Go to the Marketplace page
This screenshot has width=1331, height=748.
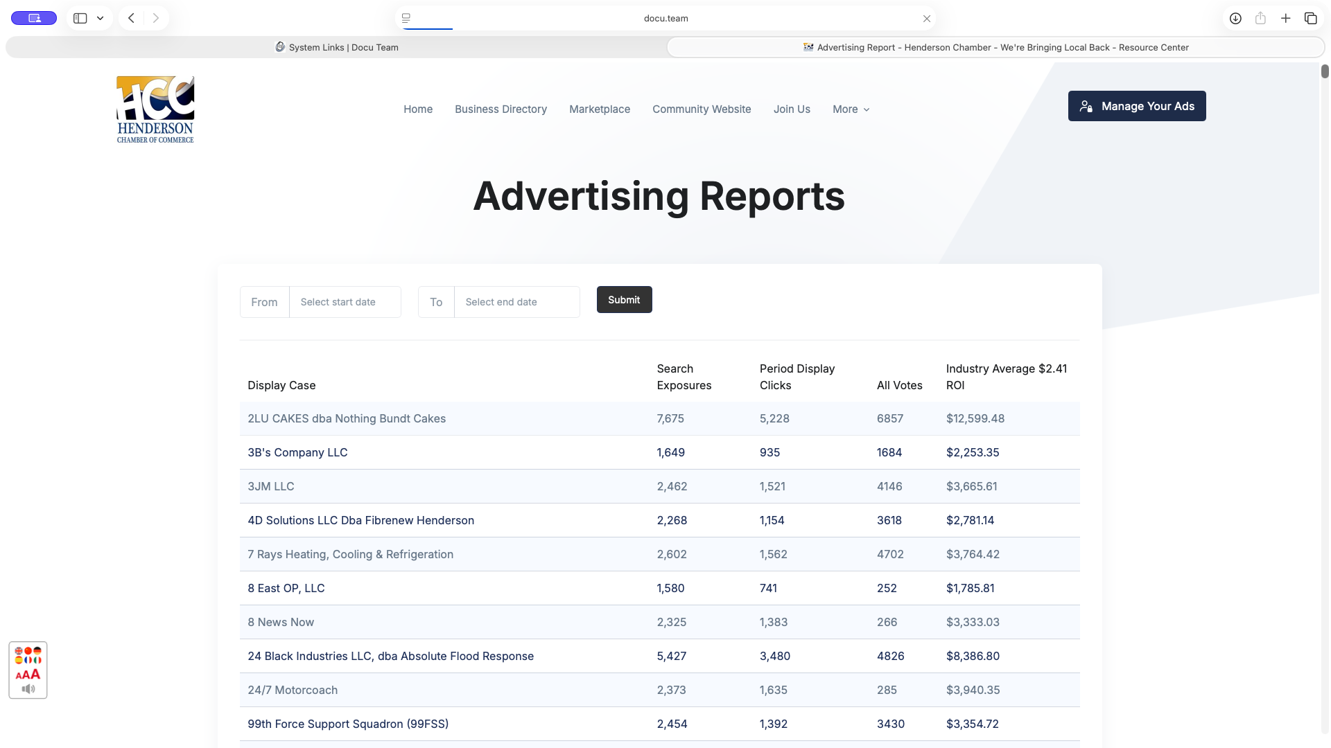coord(600,109)
